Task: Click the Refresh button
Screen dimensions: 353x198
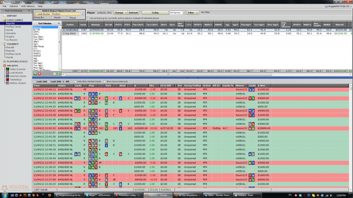Action: (x=134, y=13)
